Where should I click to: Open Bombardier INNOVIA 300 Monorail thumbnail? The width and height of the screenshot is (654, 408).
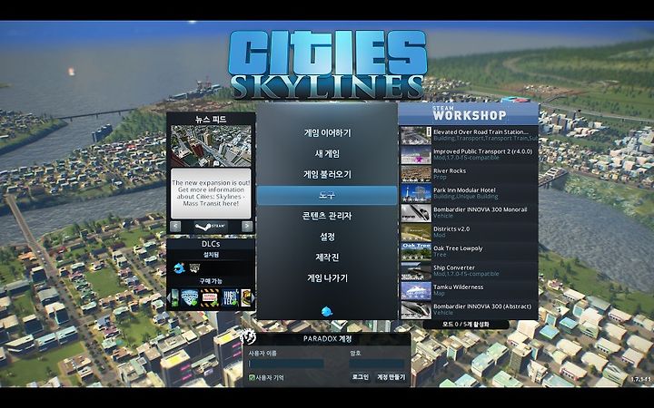(416, 213)
